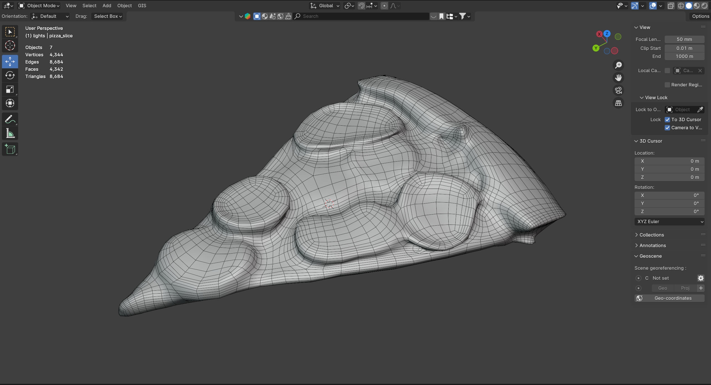Image resolution: width=711 pixels, height=385 pixels.
Task: Open the XYZ Euler rotation dropdown
Action: (669, 221)
